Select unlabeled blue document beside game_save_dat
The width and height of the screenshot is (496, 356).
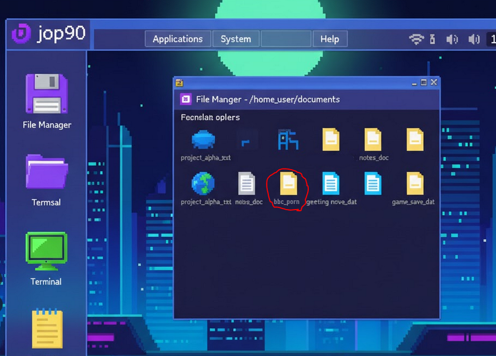pyautogui.click(x=373, y=183)
